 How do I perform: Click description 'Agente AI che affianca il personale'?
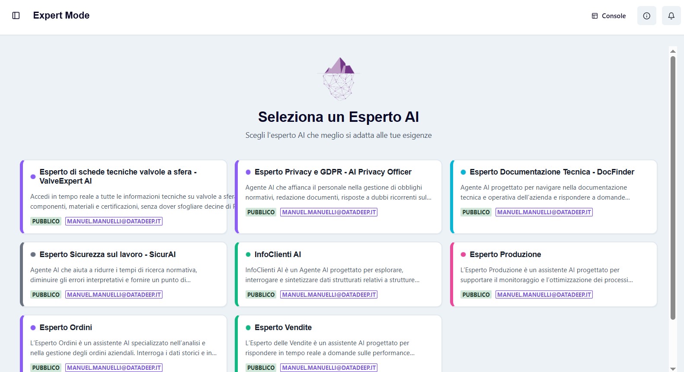click(x=339, y=192)
